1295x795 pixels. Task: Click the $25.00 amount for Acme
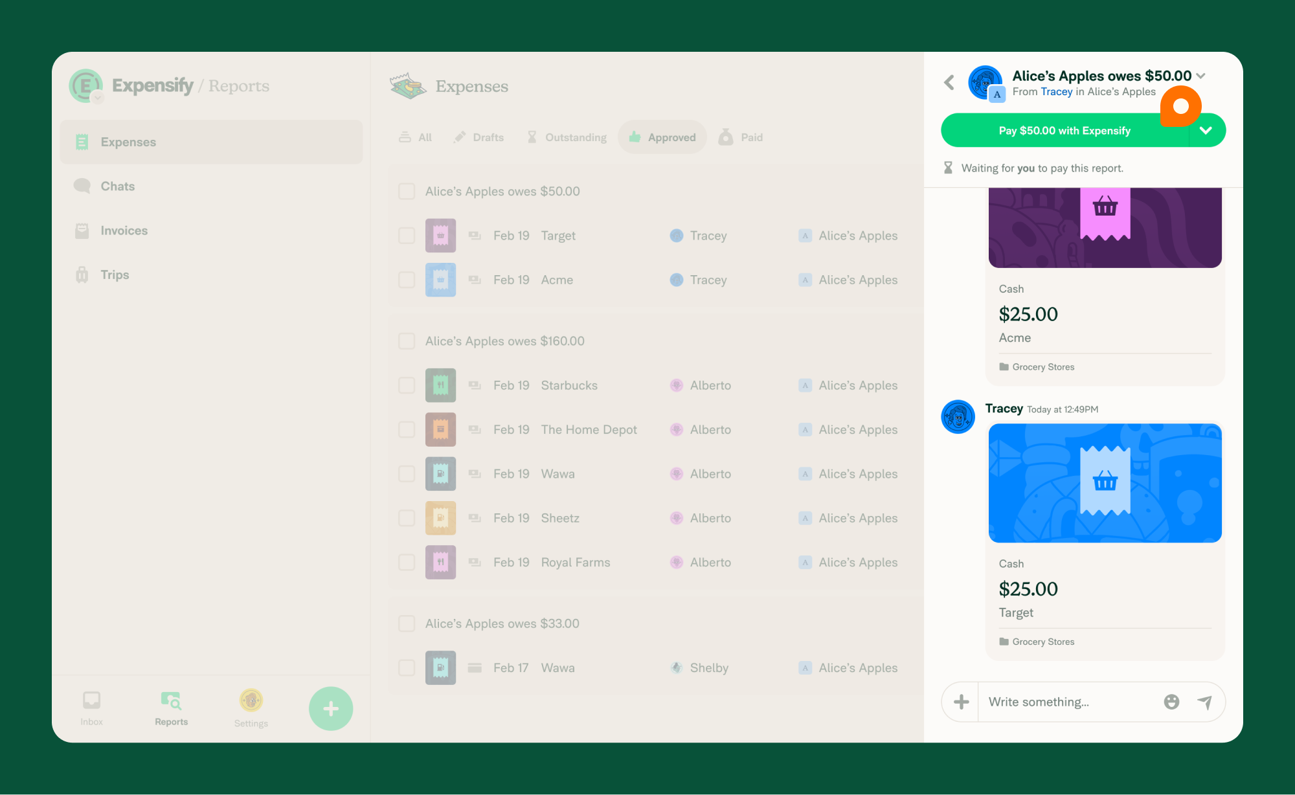(1028, 314)
